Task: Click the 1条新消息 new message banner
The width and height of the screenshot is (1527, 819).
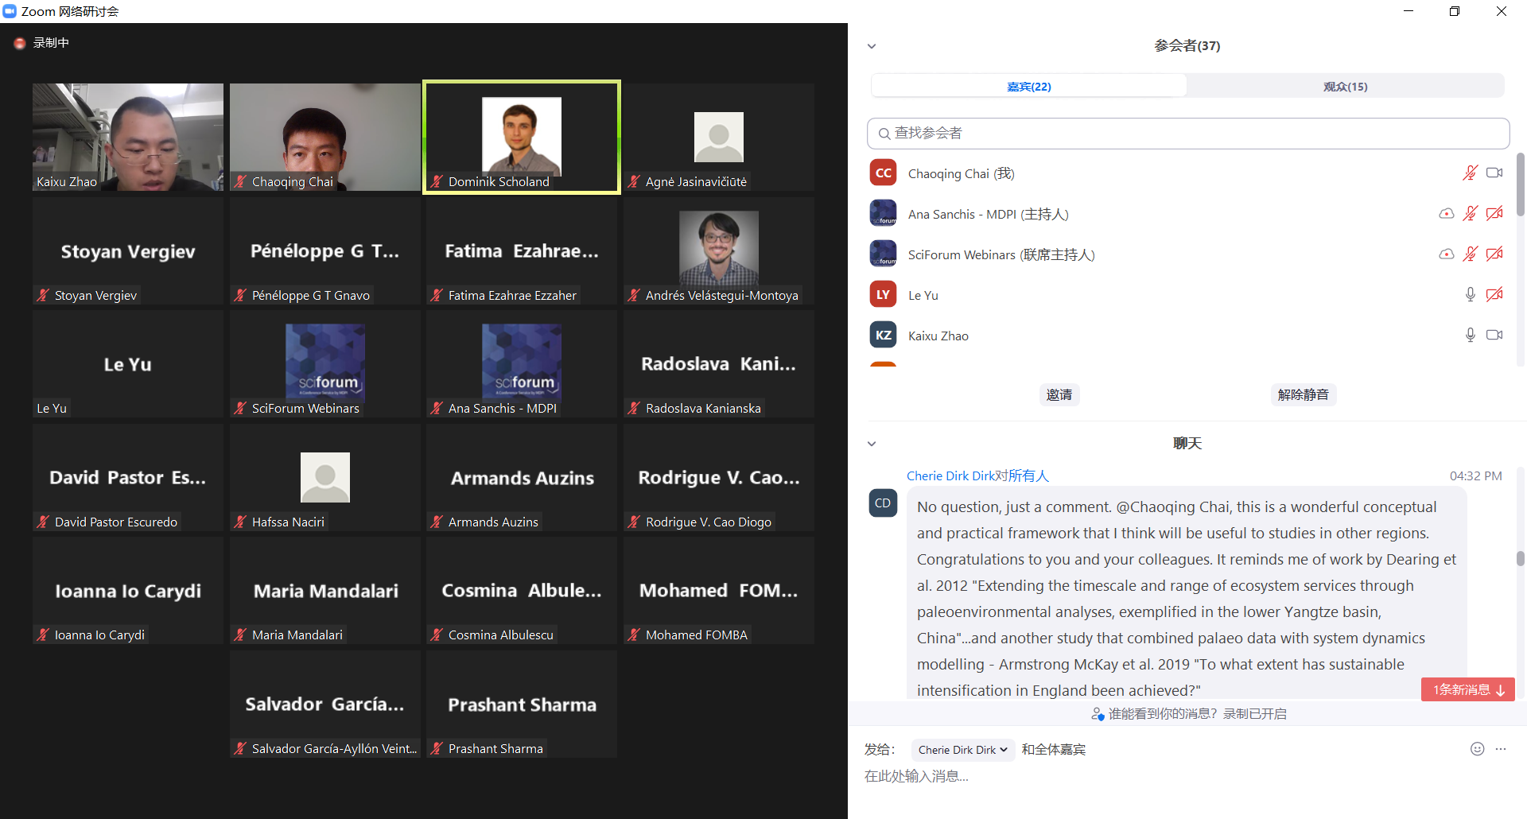Action: point(1467,689)
